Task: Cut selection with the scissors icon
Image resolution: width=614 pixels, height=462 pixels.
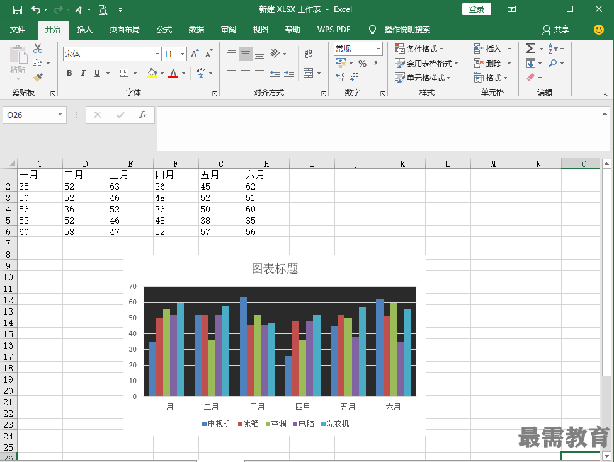Action: [38, 49]
